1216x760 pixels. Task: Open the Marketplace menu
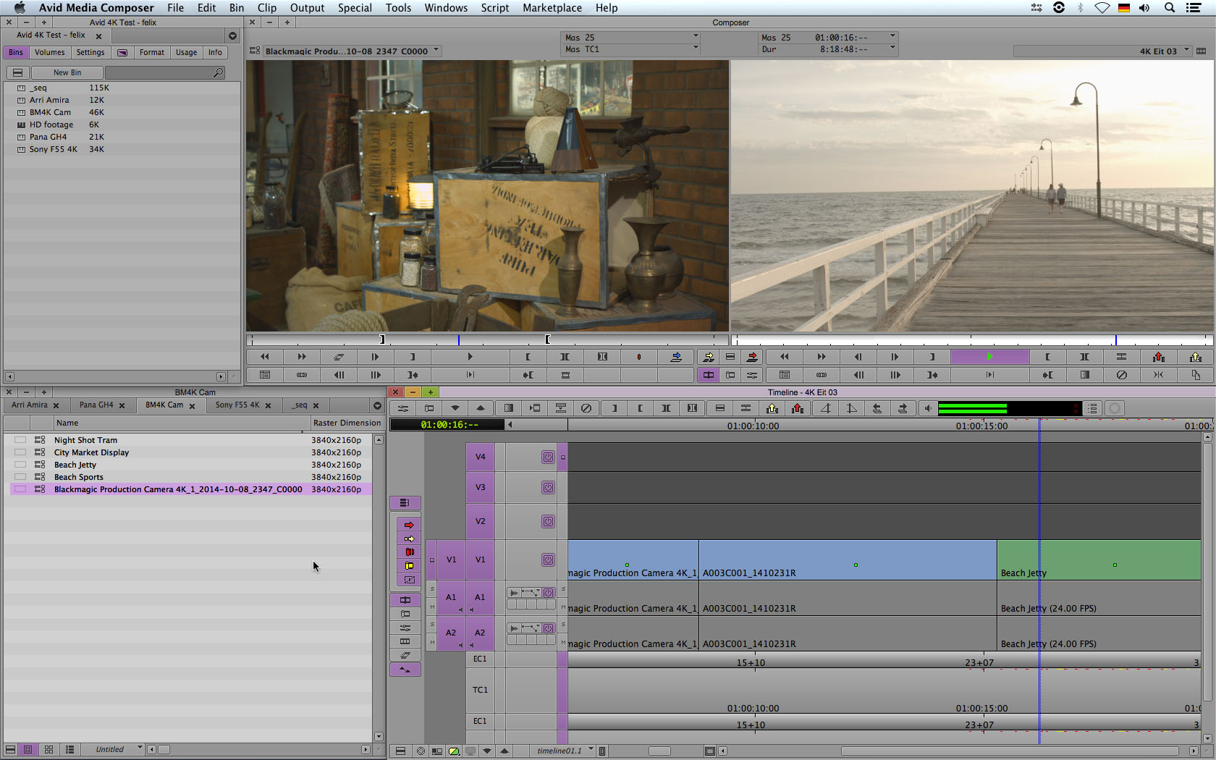(552, 8)
